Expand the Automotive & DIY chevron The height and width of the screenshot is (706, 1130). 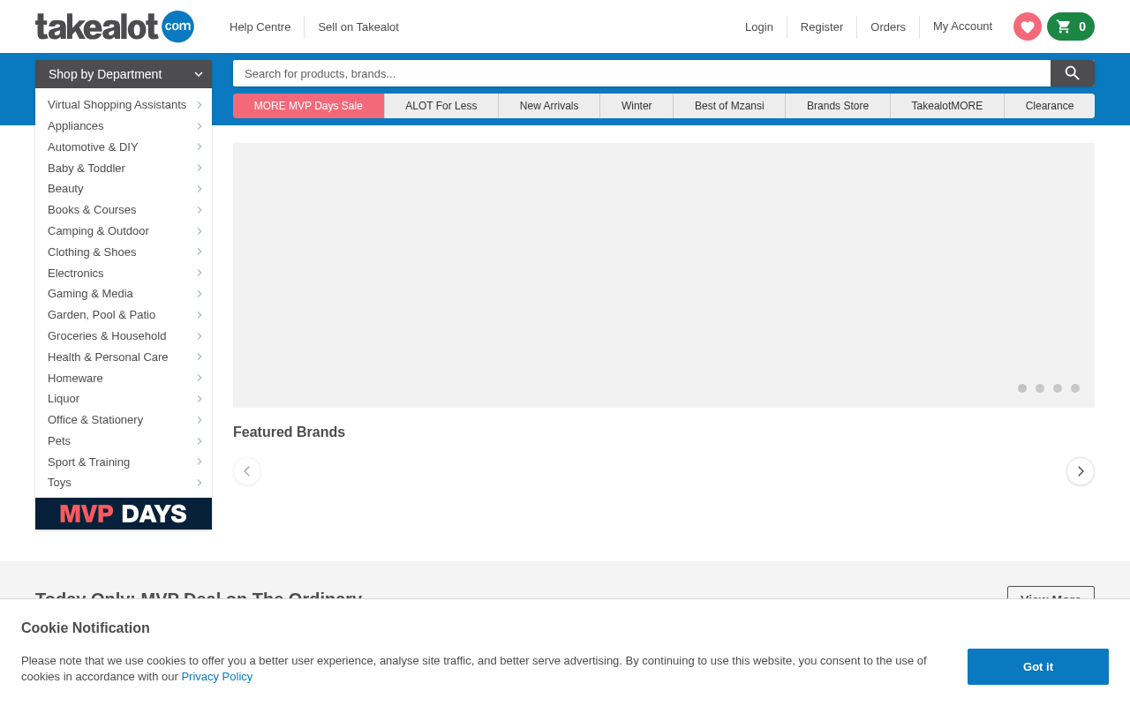[x=200, y=146]
